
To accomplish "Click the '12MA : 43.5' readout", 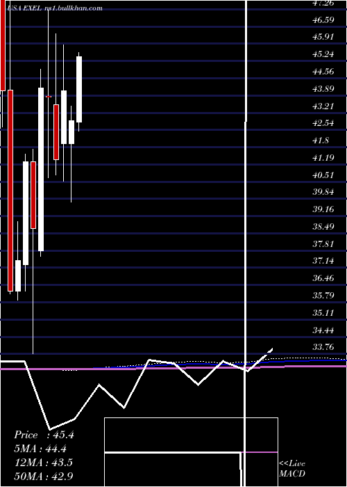I will click(x=43, y=463).
